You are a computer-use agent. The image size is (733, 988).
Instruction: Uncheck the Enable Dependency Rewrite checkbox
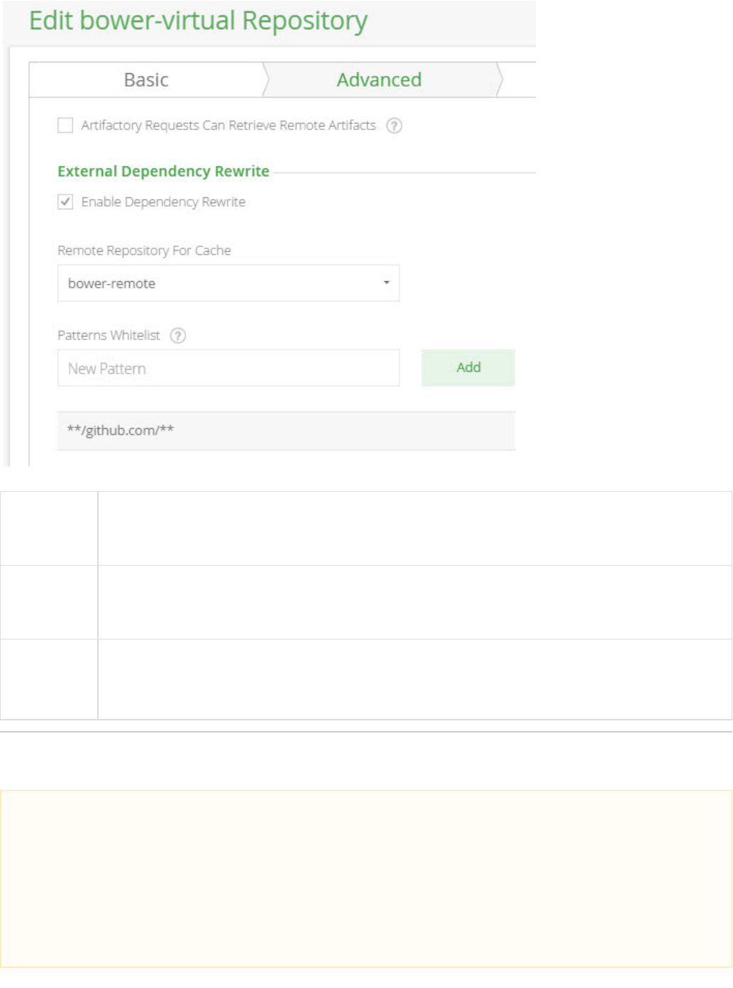(65, 202)
